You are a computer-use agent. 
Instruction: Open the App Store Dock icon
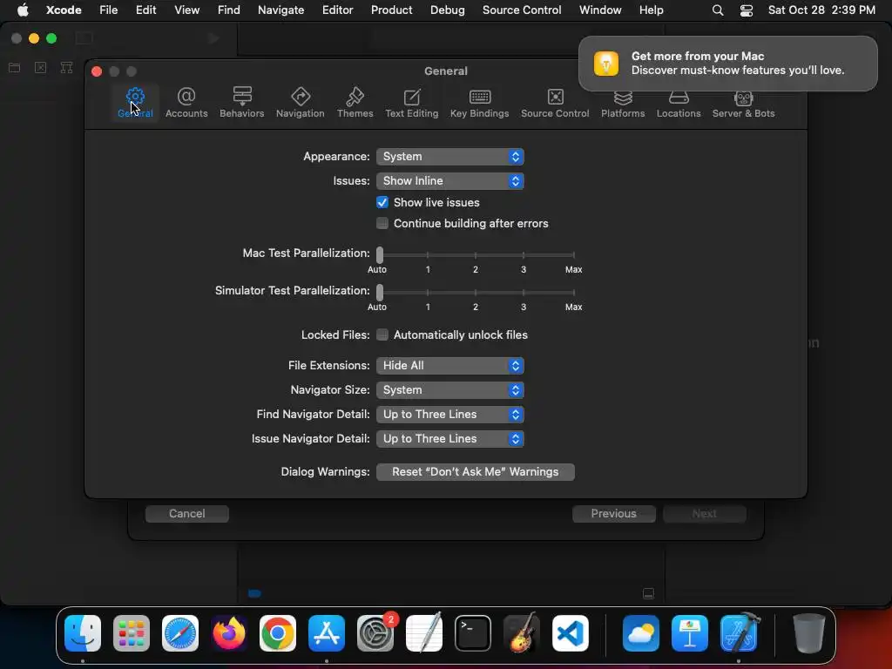[327, 633]
